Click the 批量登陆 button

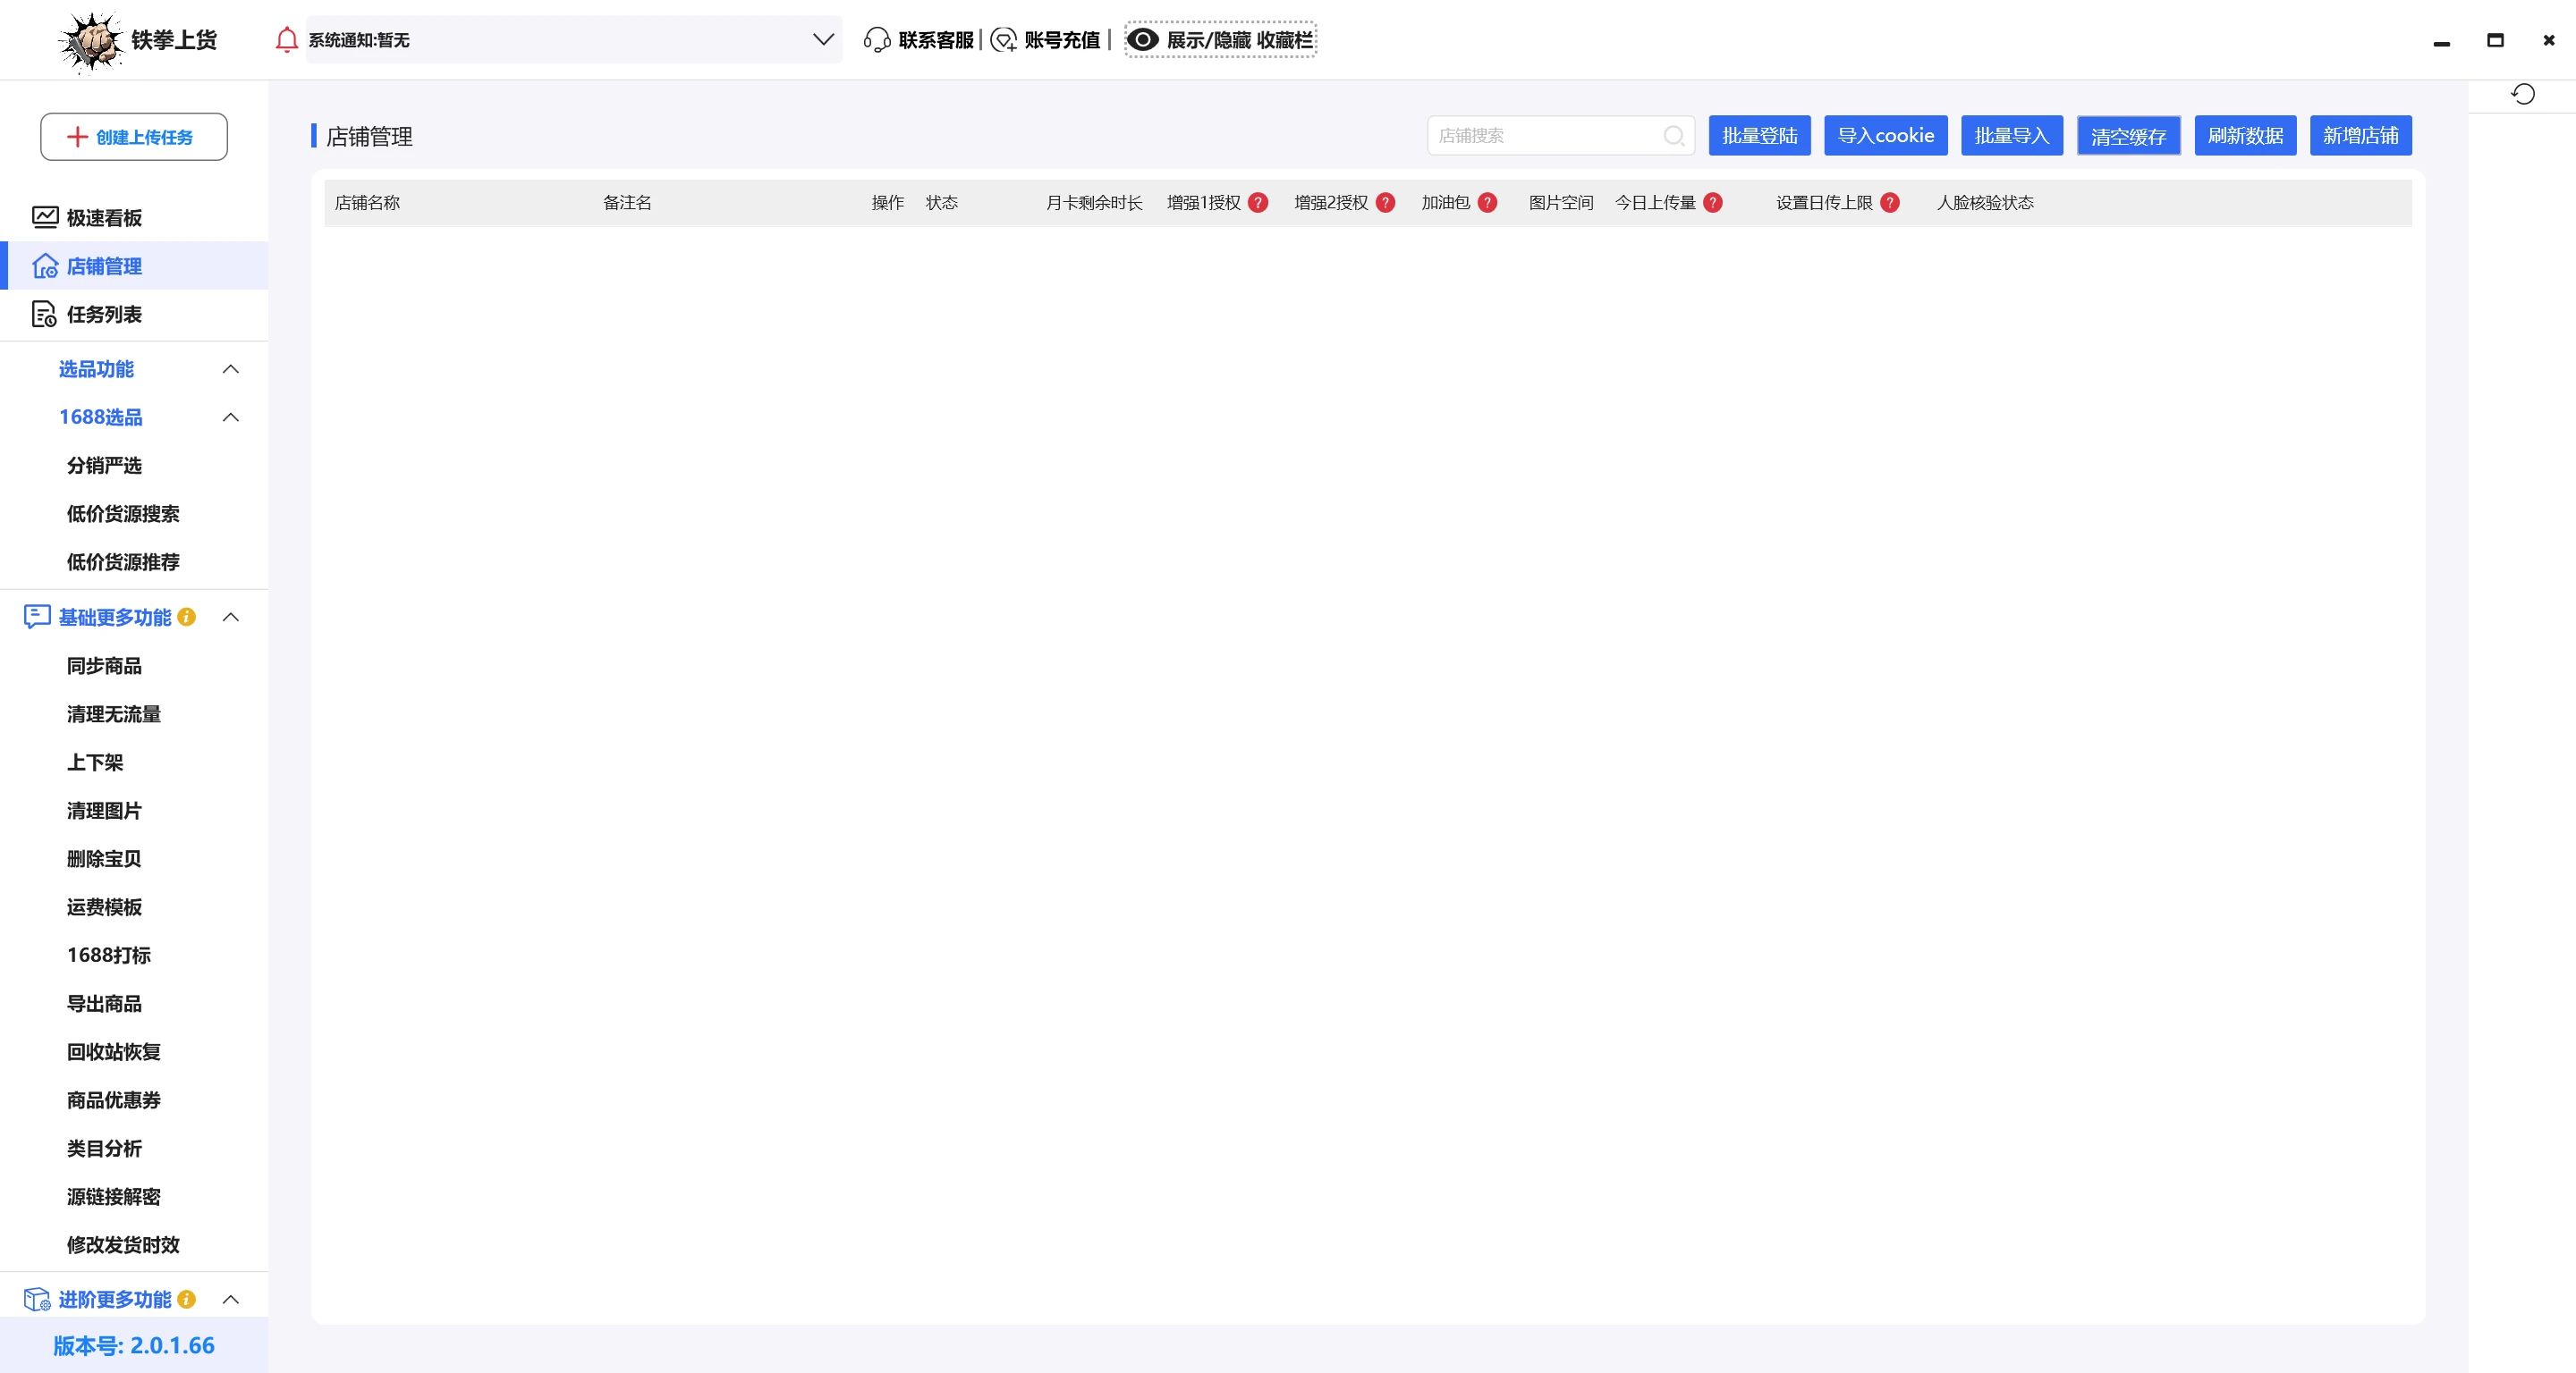(x=1759, y=136)
